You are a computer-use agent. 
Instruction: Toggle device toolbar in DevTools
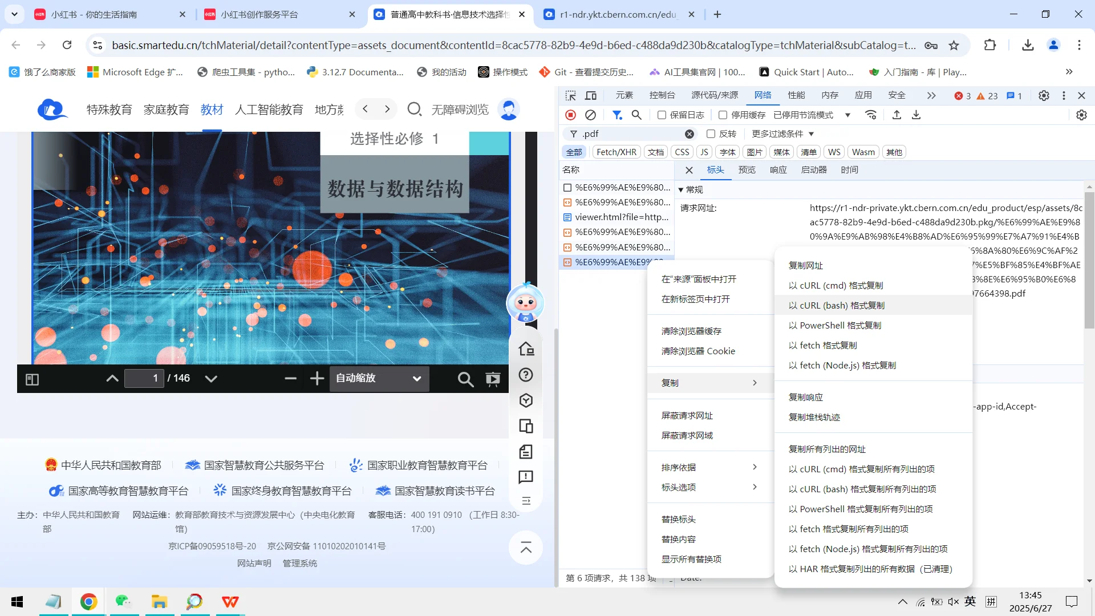coord(591,96)
